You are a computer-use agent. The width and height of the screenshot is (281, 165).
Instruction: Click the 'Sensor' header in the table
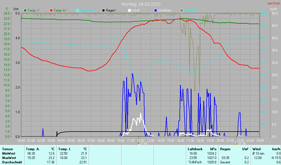click(x=7, y=149)
